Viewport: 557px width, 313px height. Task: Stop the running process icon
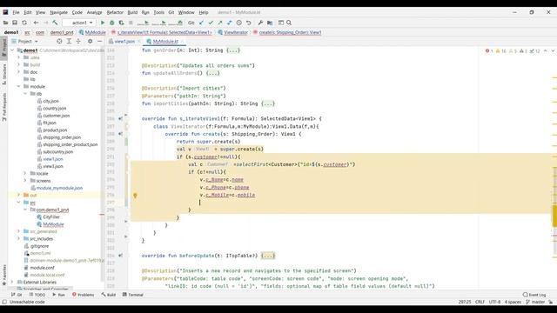(131, 23)
